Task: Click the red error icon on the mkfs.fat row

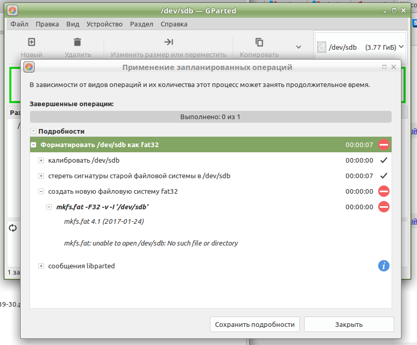Action: 383,207
